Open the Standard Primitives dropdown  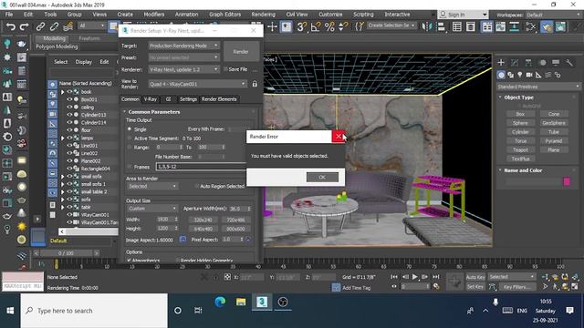[x=538, y=87]
